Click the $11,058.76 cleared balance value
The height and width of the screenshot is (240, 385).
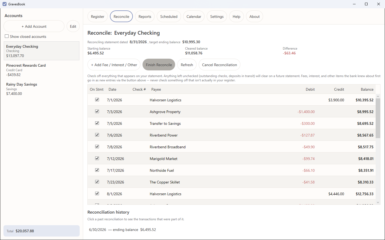[194, 53]
